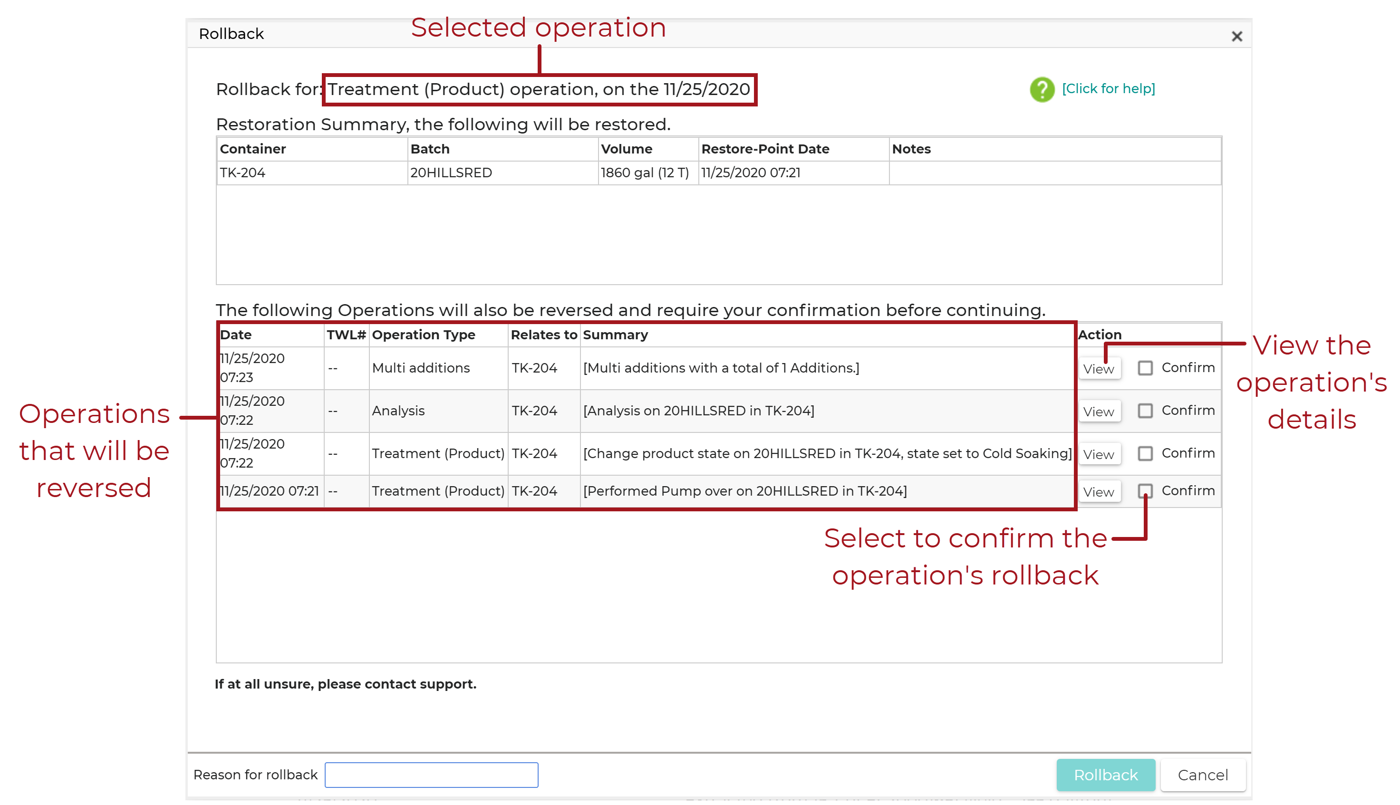Close the Rollback dialog with the X

(x=1237, y=36)
